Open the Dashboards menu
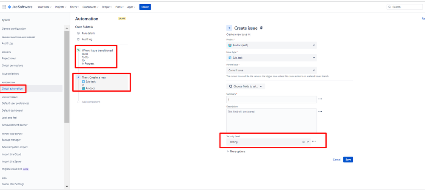Viewport: 425px width, 192px height. point(91,7)
